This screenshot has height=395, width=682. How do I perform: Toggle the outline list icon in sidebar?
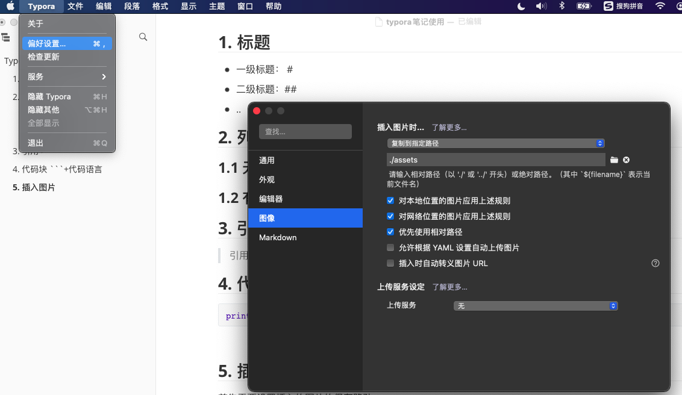[5, 37]
